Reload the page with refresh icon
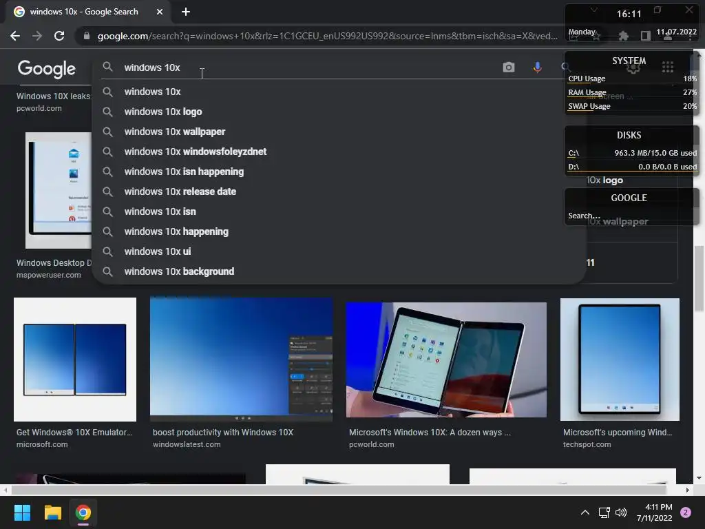The height and width of the screenshot is (529, 705). (x=59, y=36)
